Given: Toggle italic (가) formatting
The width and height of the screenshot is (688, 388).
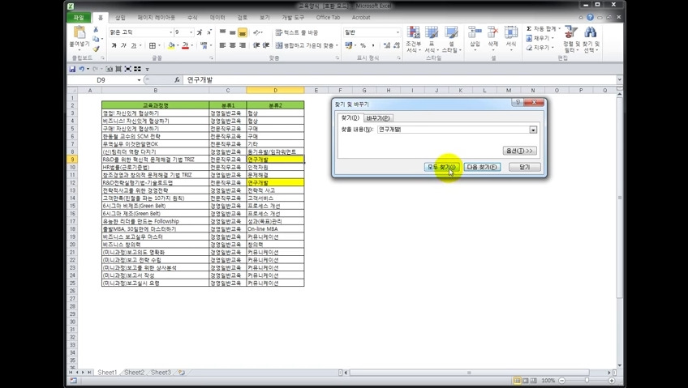Looking at the screenshot, I should tap(123, 45).
